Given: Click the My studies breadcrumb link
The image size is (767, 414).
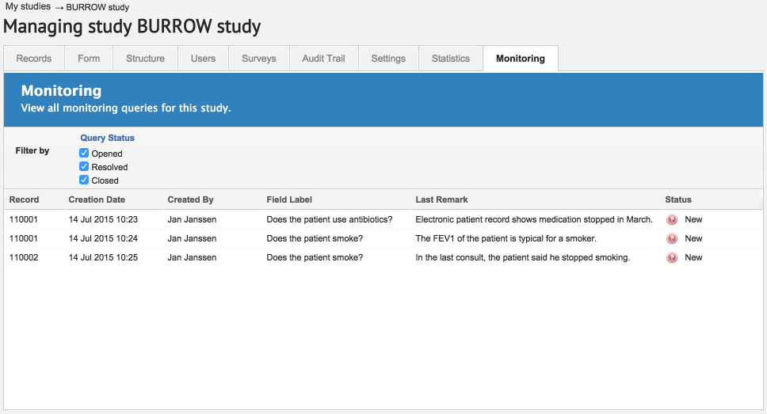Looking at the screenshot, I should click(28, 6).
